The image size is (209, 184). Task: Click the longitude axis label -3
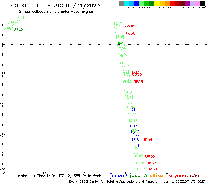pos(166,173)
